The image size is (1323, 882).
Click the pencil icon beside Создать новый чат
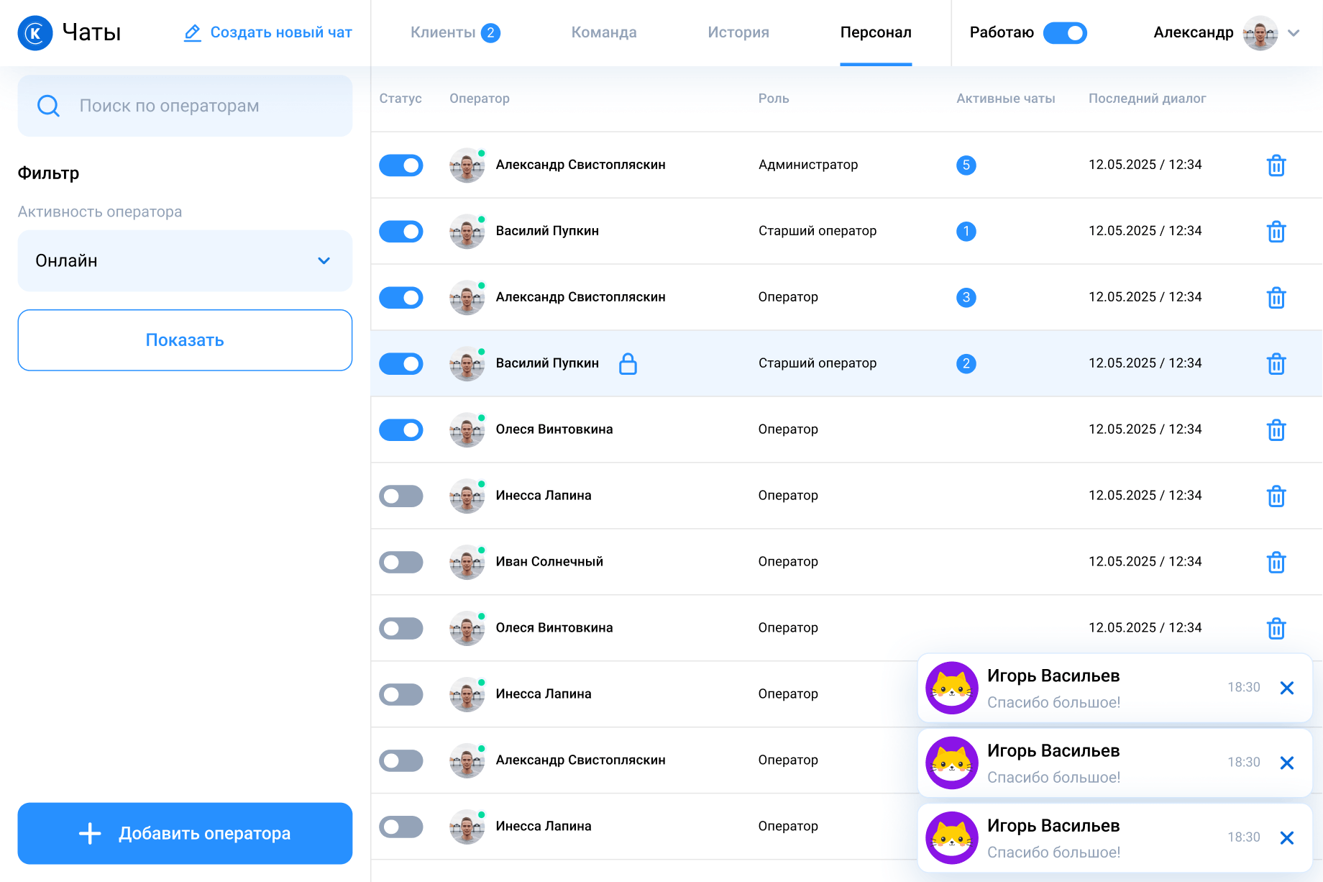(192, 33)
